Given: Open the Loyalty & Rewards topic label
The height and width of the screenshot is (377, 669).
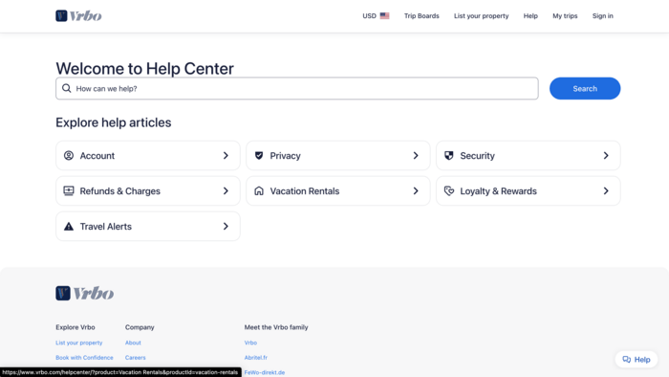Looking at the screenshot, I should click(498, 191).
